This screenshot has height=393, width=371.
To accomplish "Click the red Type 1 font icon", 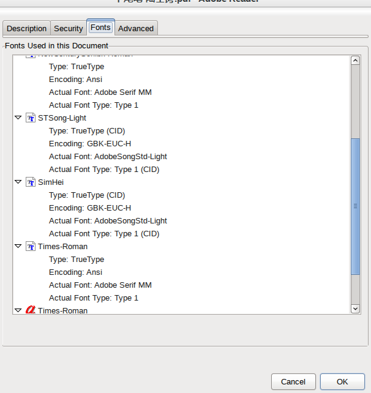I will click(31, 310).
